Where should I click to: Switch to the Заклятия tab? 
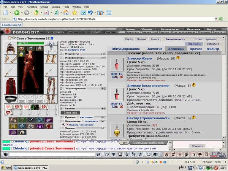click(x=155, y=49)
